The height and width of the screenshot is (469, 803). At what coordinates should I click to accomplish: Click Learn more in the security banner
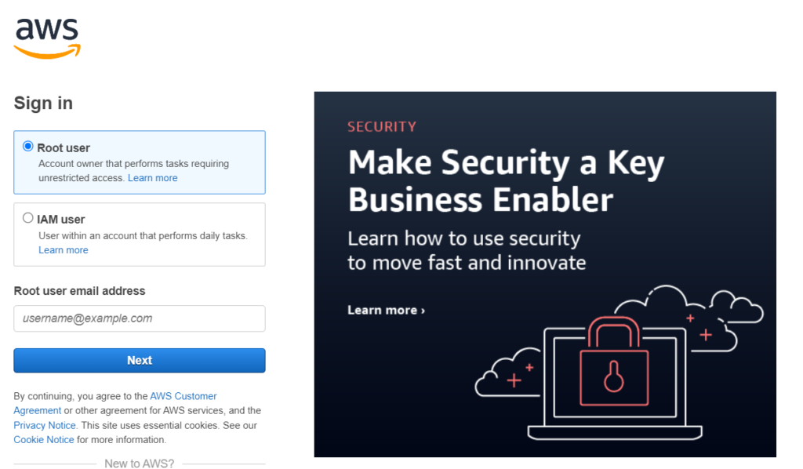pyautogui.click(x=386, y=311)
